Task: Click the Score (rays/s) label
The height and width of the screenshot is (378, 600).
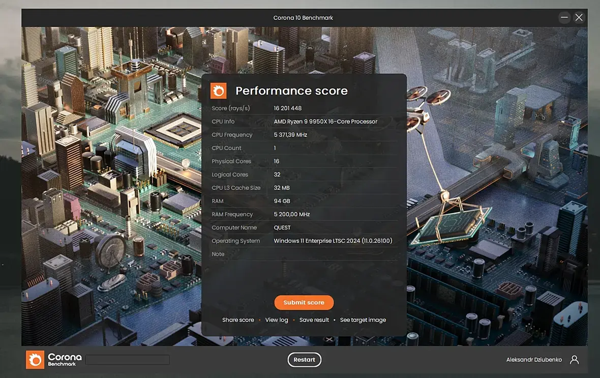Action: [231, 108]
